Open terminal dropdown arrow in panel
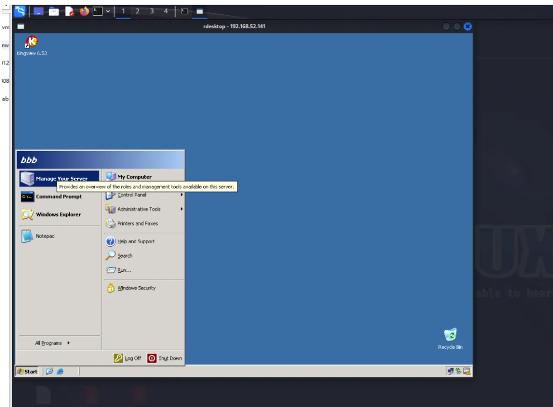Screen dimensions: 553x407 pos(108,11)
